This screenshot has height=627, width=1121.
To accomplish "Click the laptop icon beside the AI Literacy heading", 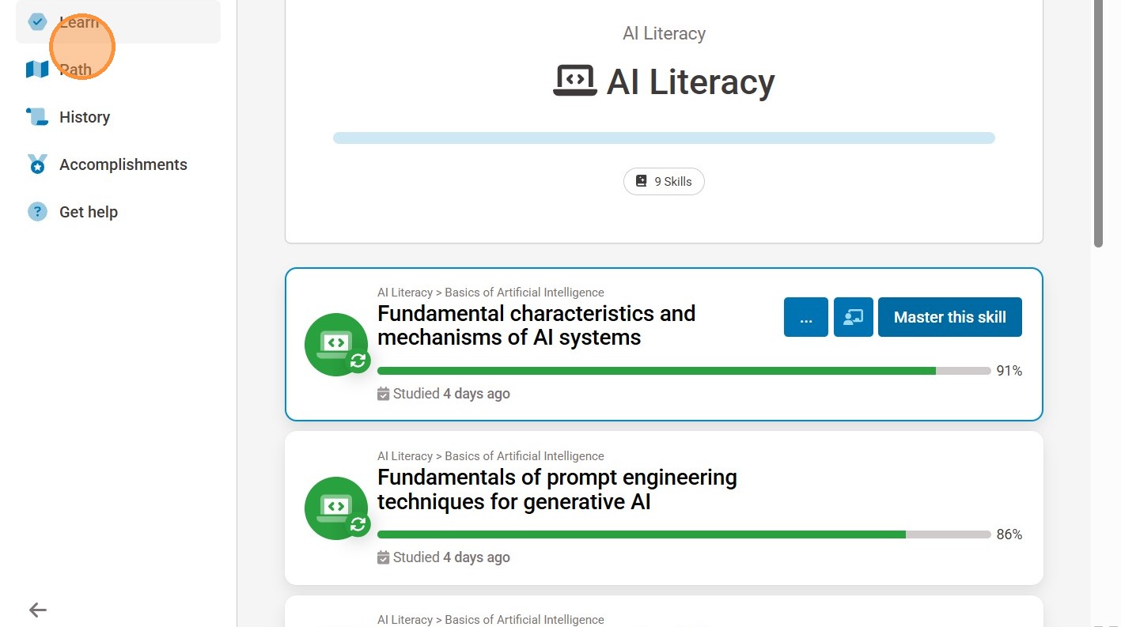I will [574, 81].
